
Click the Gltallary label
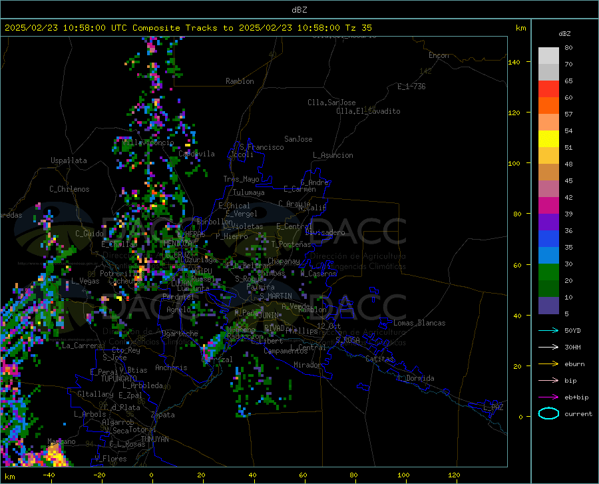[95, 394]
